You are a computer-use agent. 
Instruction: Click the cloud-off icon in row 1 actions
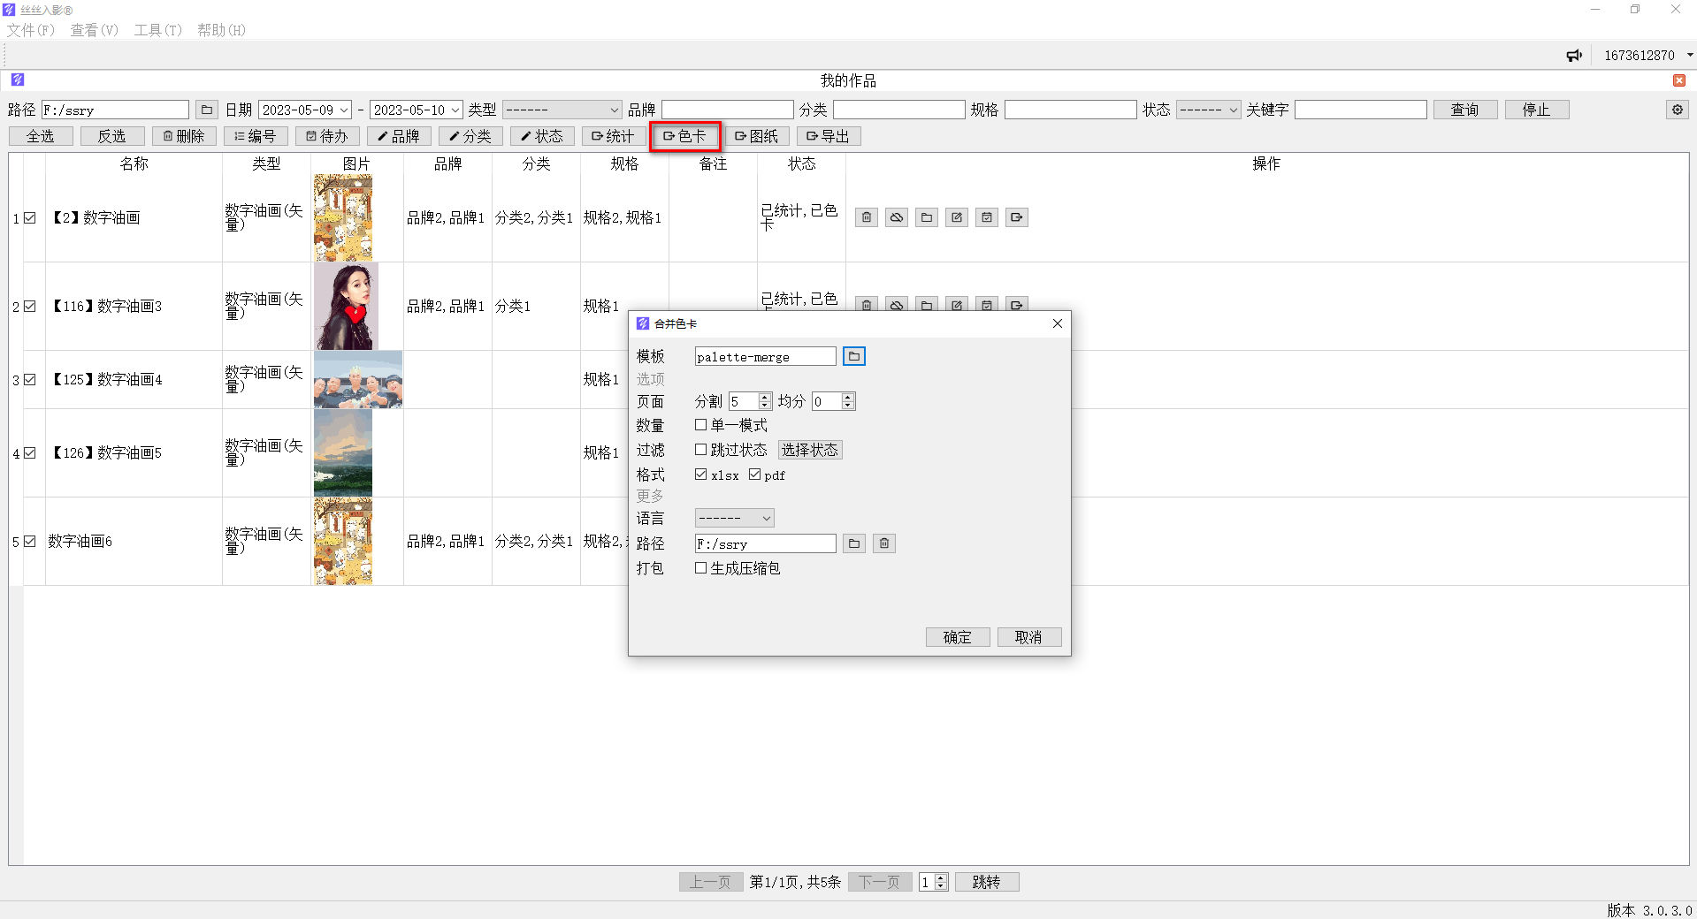tap(897, 217)
